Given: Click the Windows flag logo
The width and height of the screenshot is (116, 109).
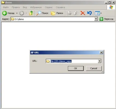Looking at the screenshot, I should (111, 7).
